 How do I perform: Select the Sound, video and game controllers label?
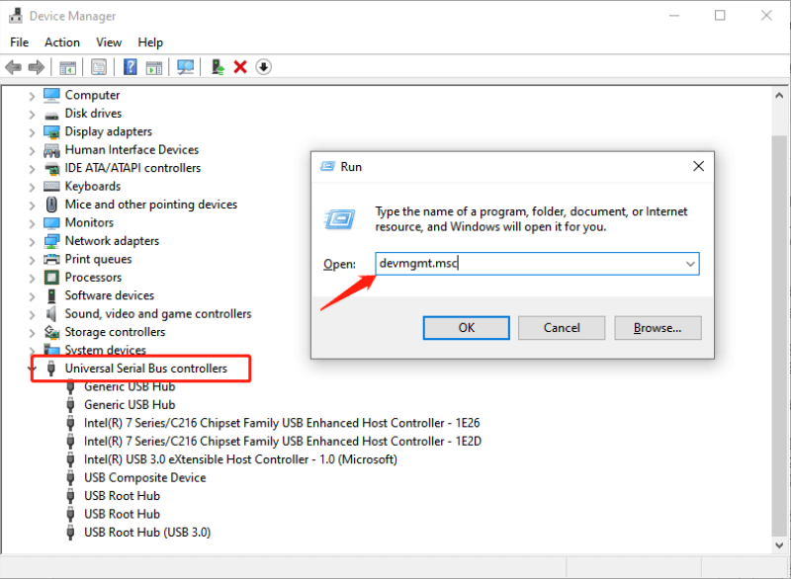[158, 314]
